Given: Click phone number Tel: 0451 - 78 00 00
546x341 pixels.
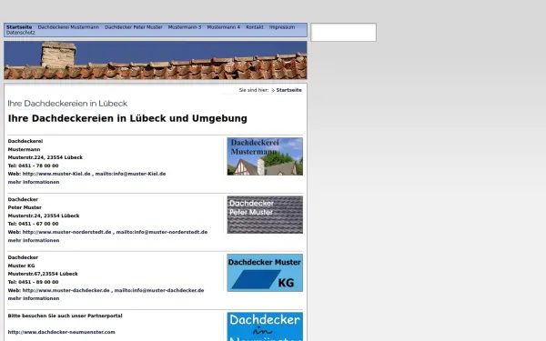Looking at the screenshot, I should pyautogui.click(x=33, y=165).
